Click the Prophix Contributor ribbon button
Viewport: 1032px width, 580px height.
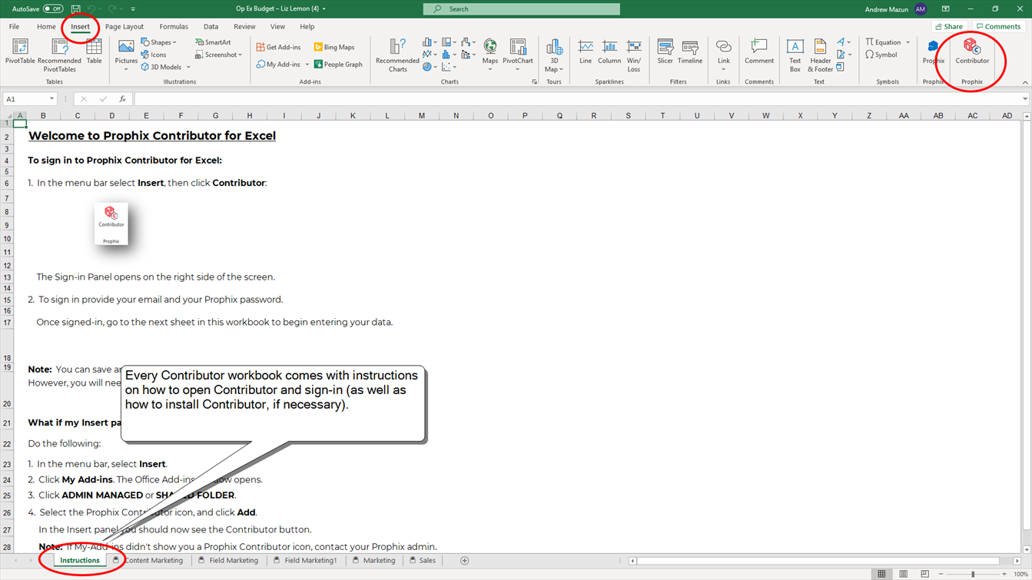click(x=972, y=52)
